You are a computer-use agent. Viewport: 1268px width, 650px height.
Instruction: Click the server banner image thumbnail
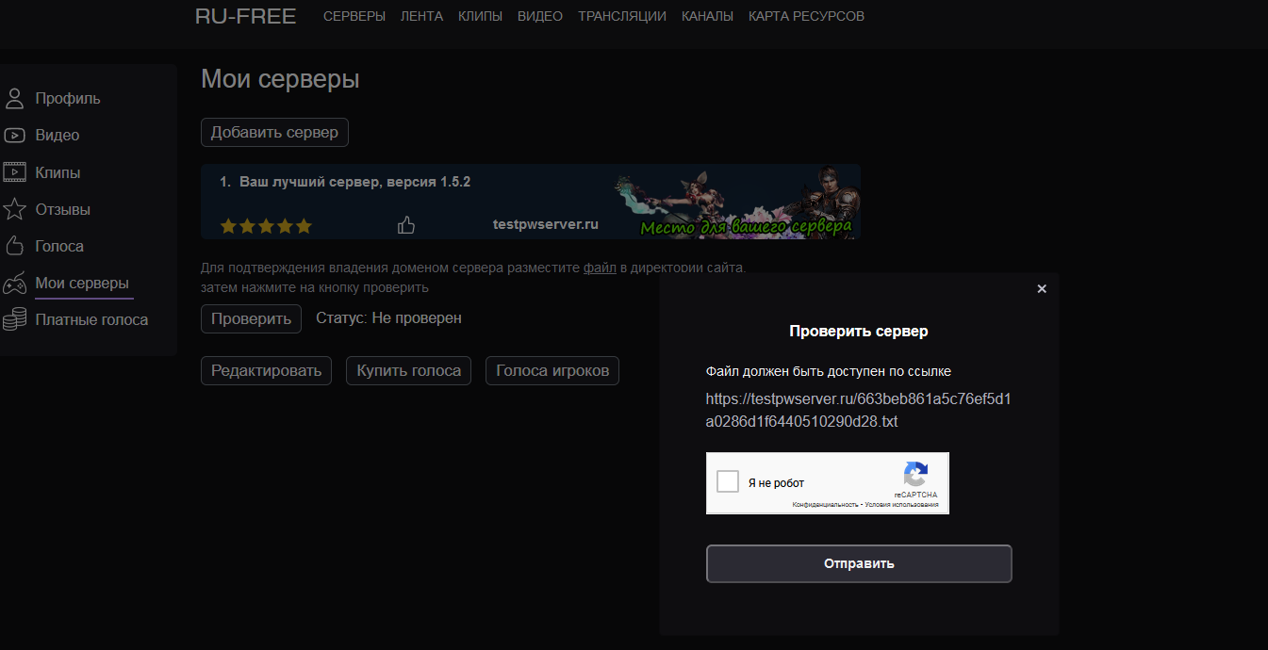(735, 202)
